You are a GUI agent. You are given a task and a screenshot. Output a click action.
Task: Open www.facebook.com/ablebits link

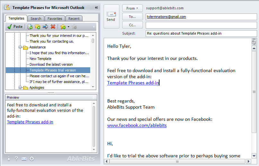137,125
